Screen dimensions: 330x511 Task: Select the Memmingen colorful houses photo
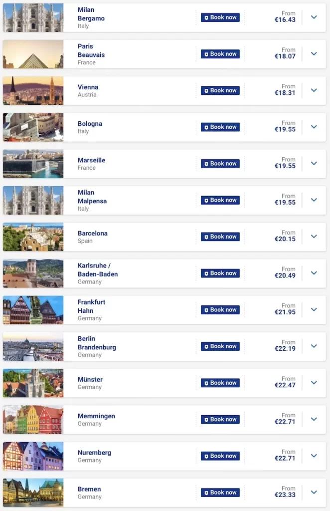33,420
